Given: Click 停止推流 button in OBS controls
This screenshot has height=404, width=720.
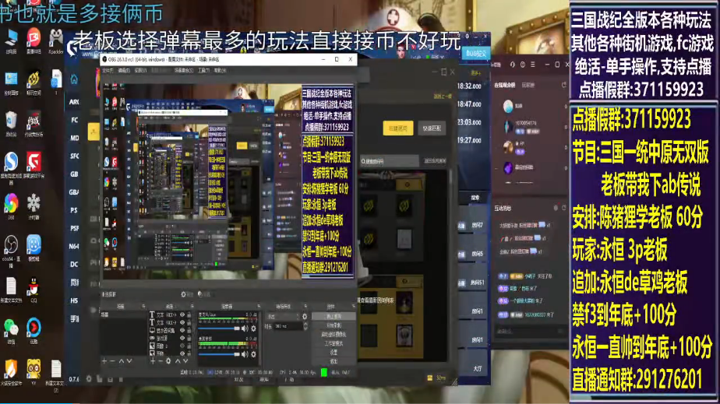Looking at the screenshot, I should (334, 316).
